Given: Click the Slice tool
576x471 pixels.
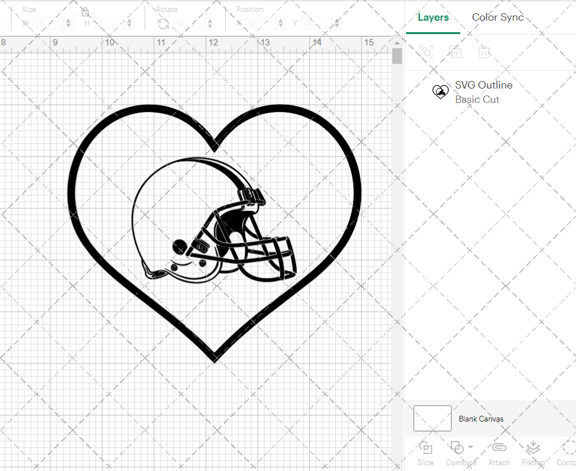Looking at the screenshot, I should (426, 454).
